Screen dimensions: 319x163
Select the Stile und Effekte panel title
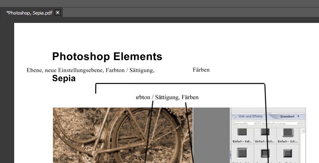(250, 116)
